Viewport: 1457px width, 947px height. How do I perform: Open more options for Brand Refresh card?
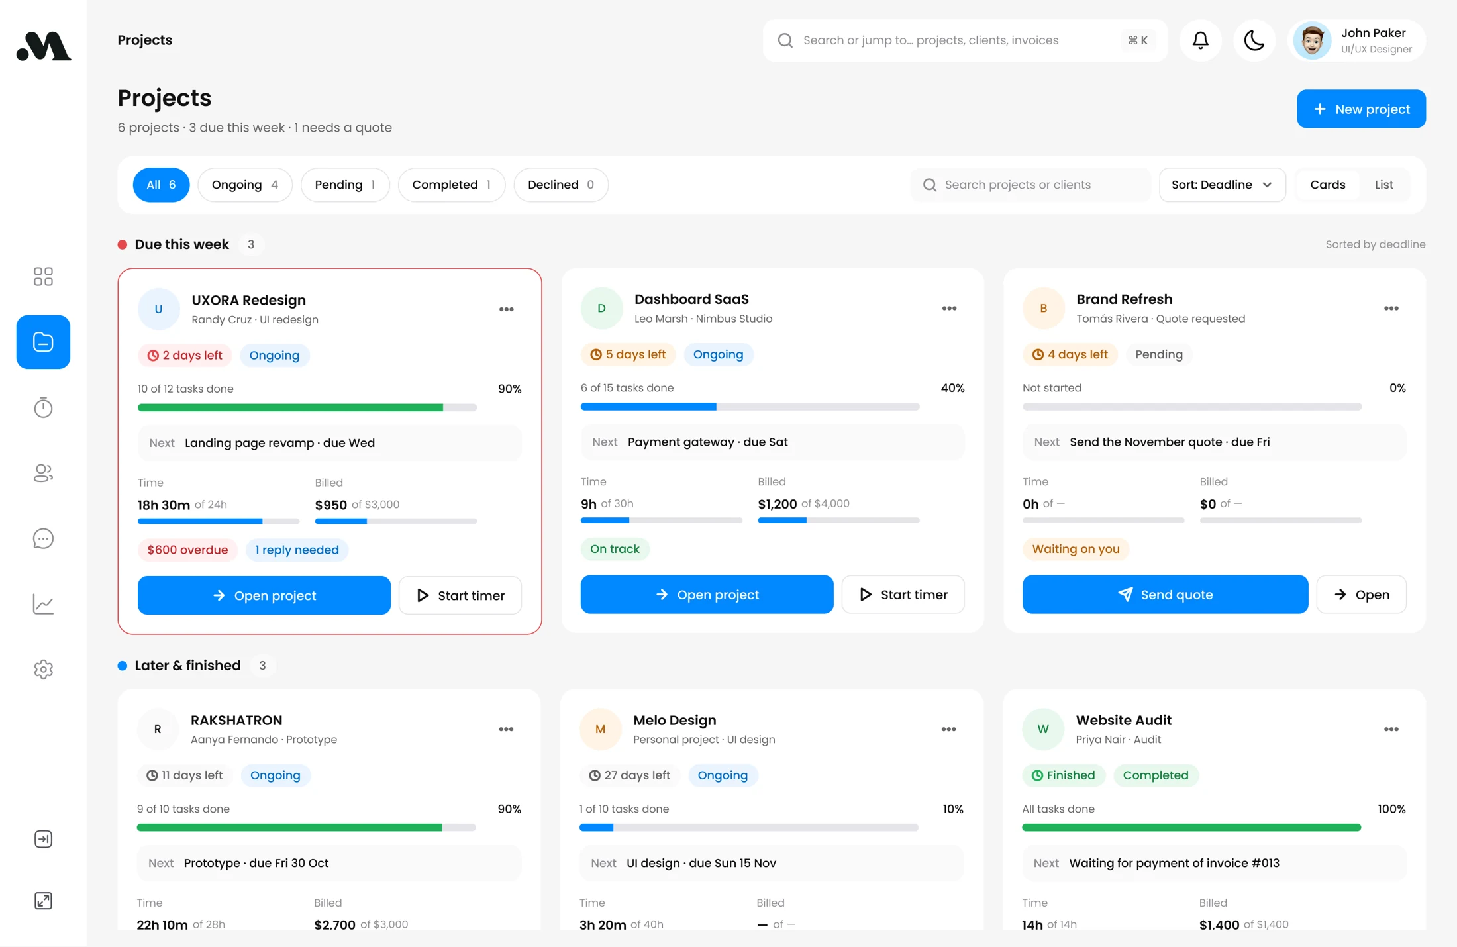click(x=1391, y=309)
